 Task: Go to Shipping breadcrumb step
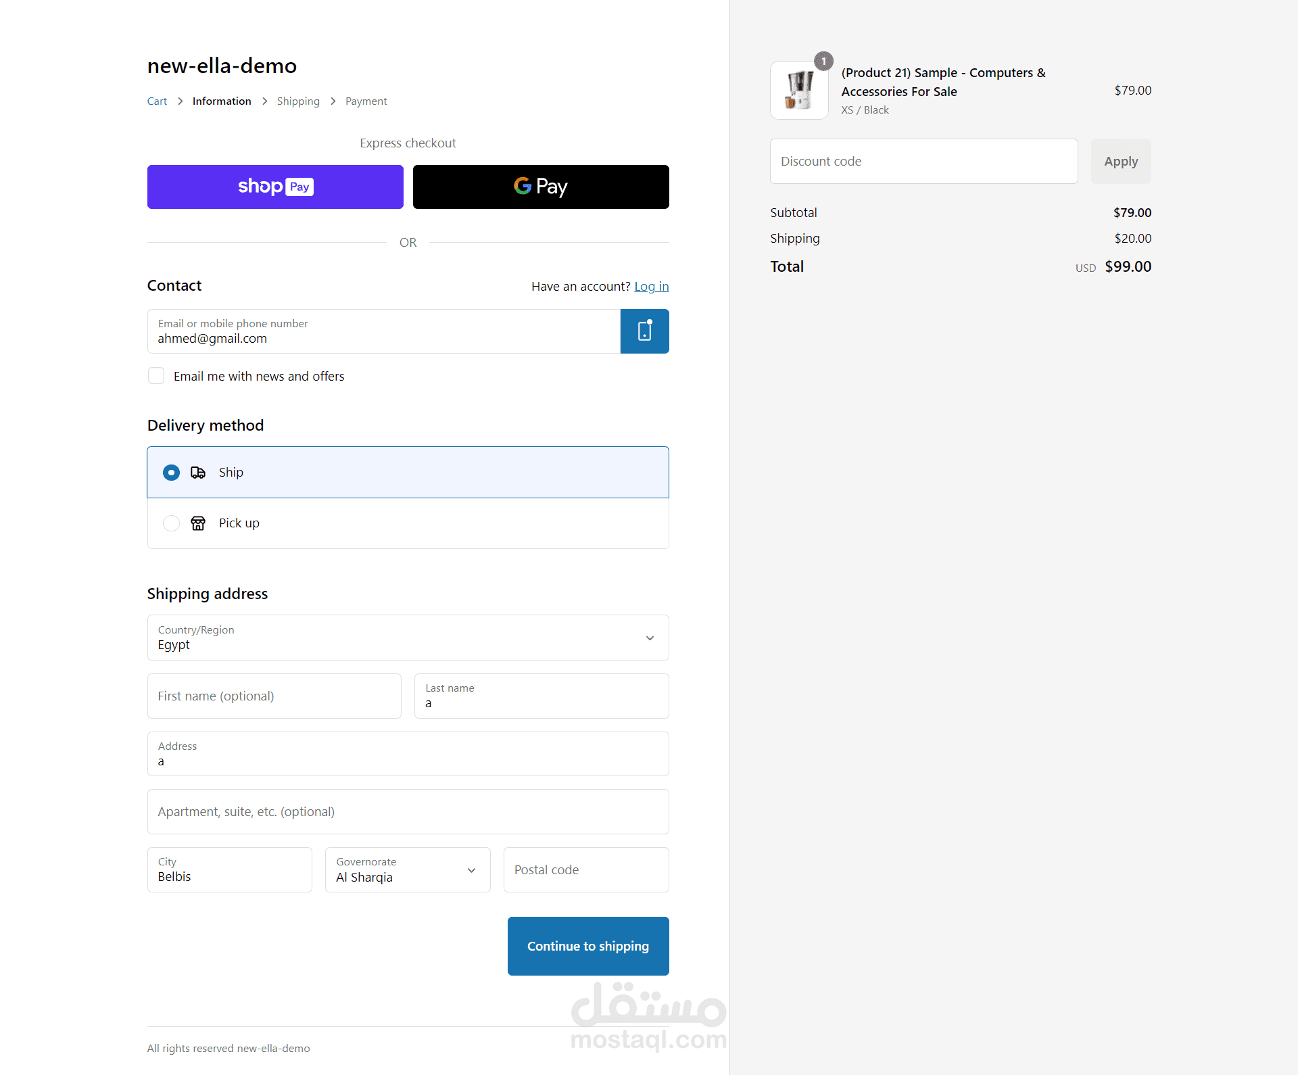click(x=298, y=101)
